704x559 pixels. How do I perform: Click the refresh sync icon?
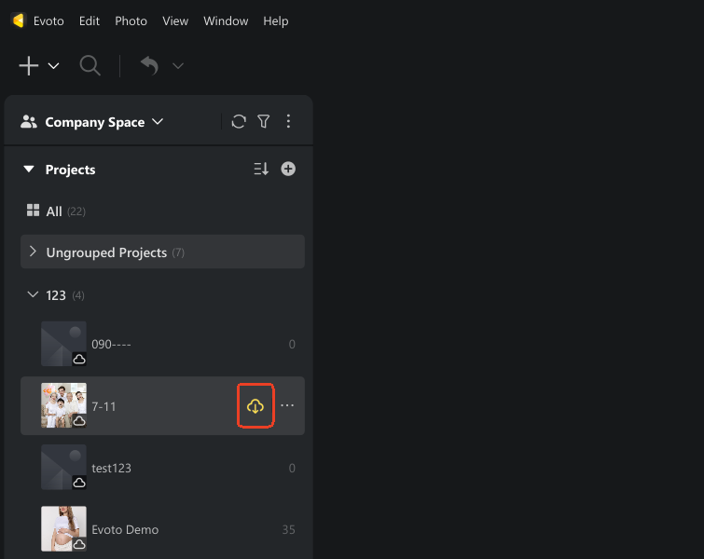tap(239, 121)
